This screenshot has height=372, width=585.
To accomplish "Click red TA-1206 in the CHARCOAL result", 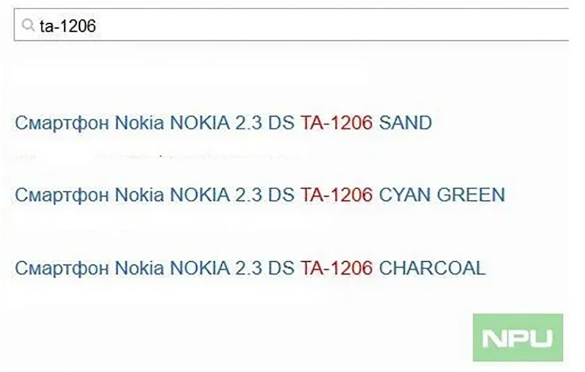I will click(336, 268).
